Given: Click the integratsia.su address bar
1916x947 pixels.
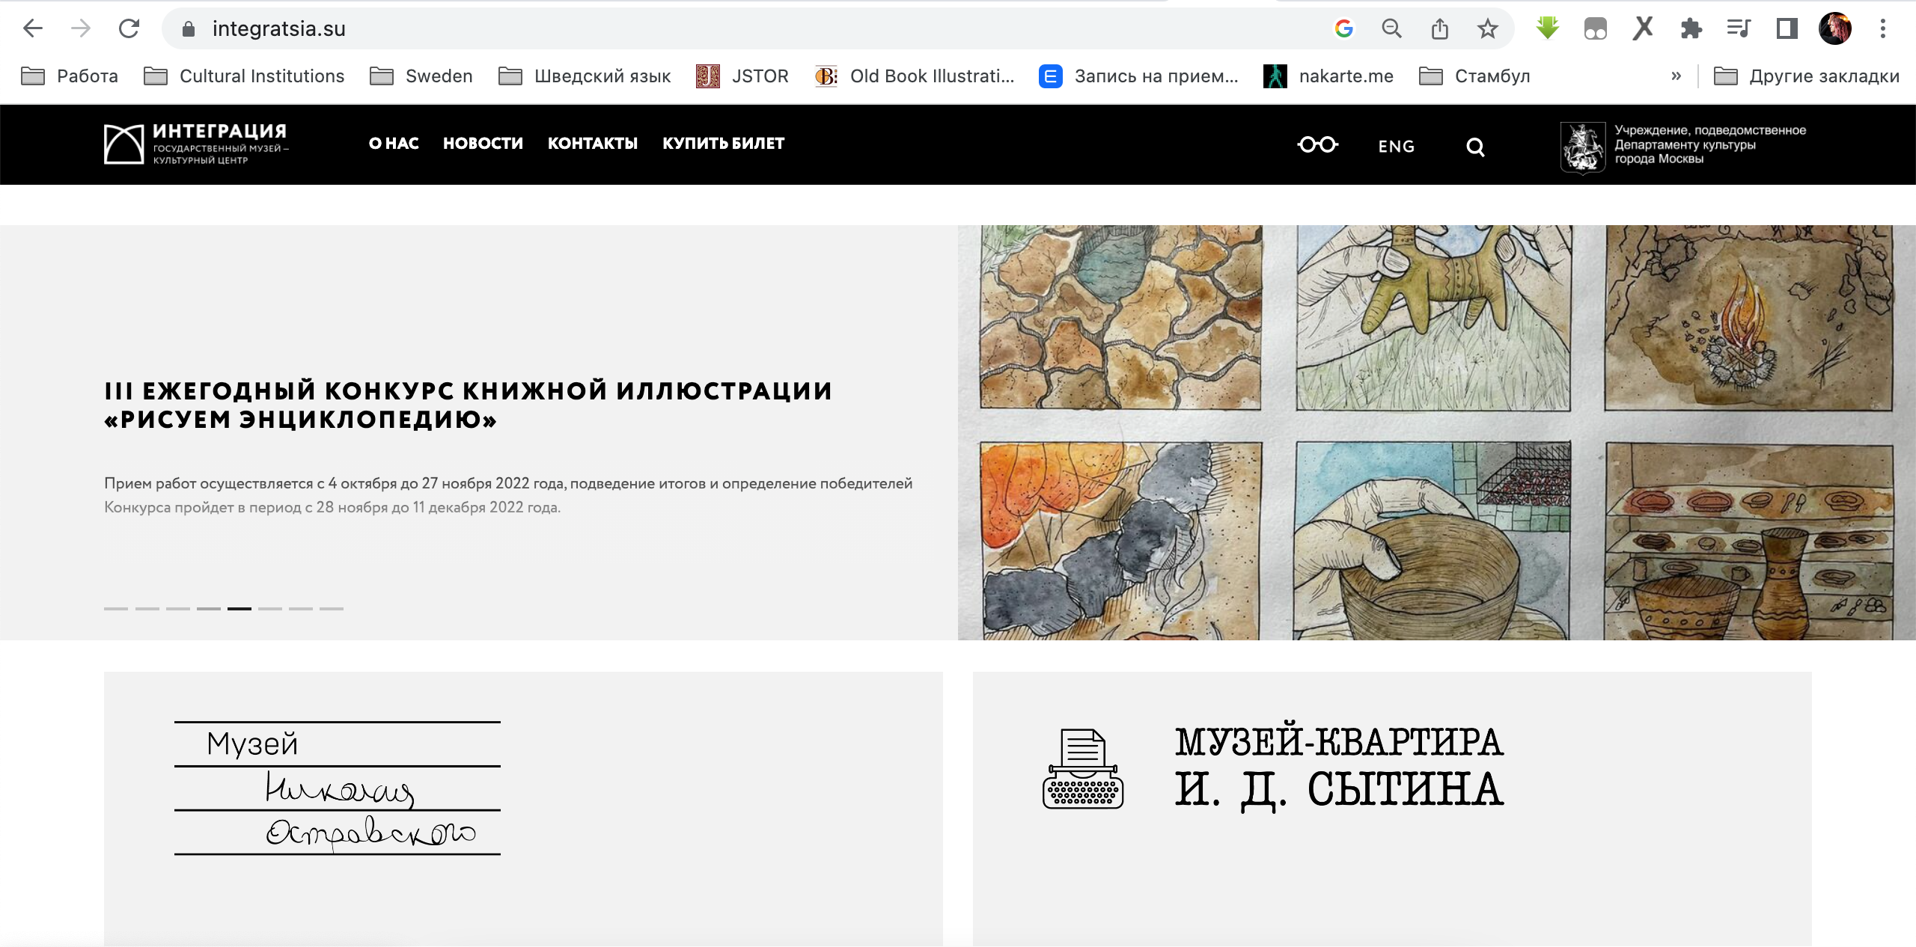Looking at the screenshot, I should pyautogui.click(x=748, y=29).
